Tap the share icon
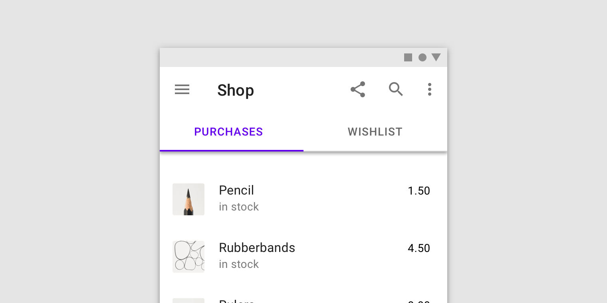The width and height of the screenshot is (607, 303). pos(358,89)
